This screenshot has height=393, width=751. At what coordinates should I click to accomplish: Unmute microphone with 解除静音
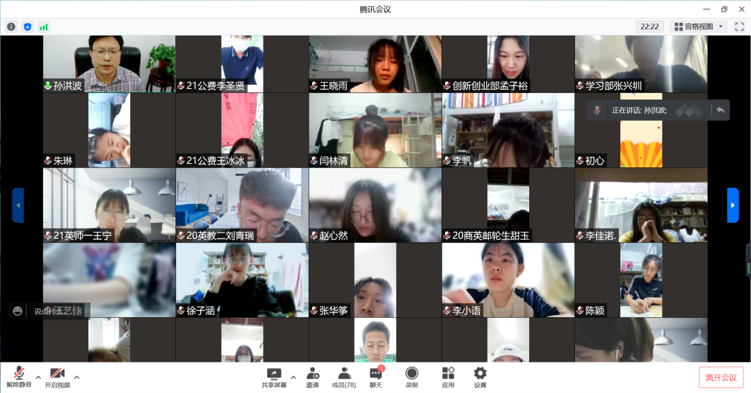(19, 377)
